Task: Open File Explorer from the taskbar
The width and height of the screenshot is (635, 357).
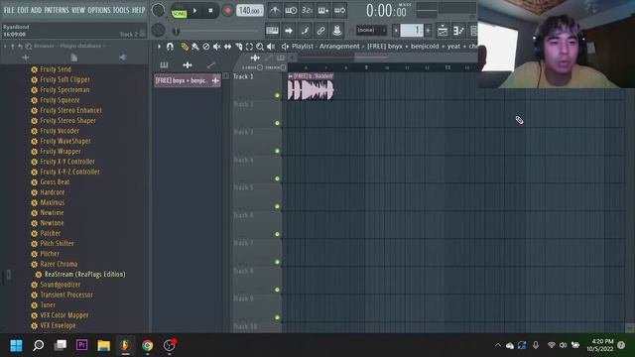Action: (103, 345)
